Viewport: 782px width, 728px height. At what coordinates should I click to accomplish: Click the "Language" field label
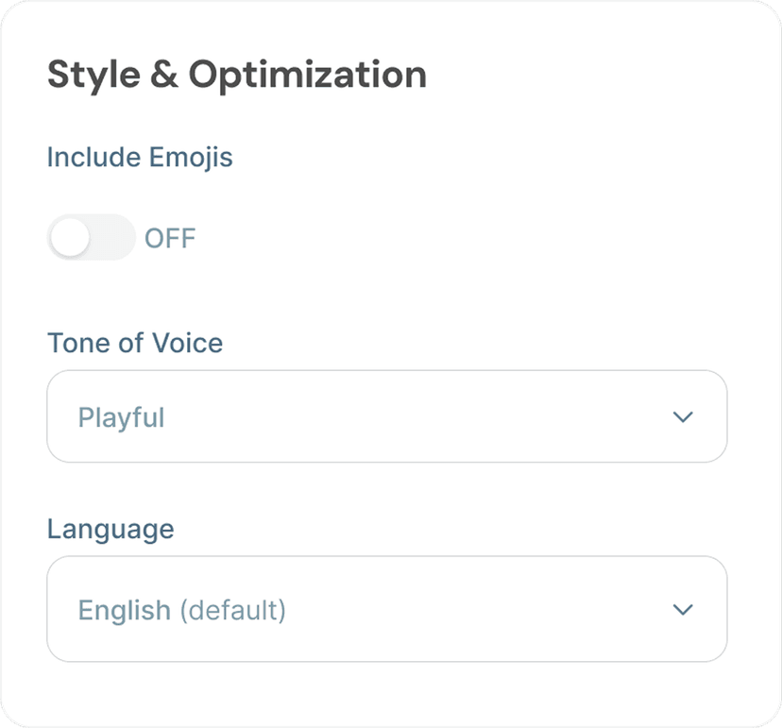110,528
